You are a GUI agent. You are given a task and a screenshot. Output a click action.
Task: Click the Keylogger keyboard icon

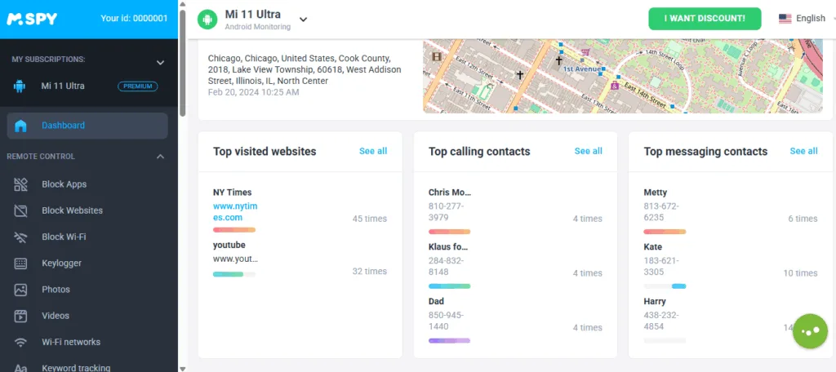point(20,263)
